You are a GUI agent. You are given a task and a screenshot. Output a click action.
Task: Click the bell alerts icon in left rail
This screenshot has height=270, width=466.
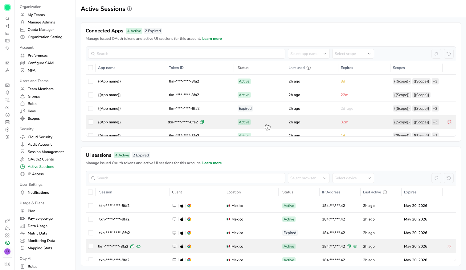7,93
